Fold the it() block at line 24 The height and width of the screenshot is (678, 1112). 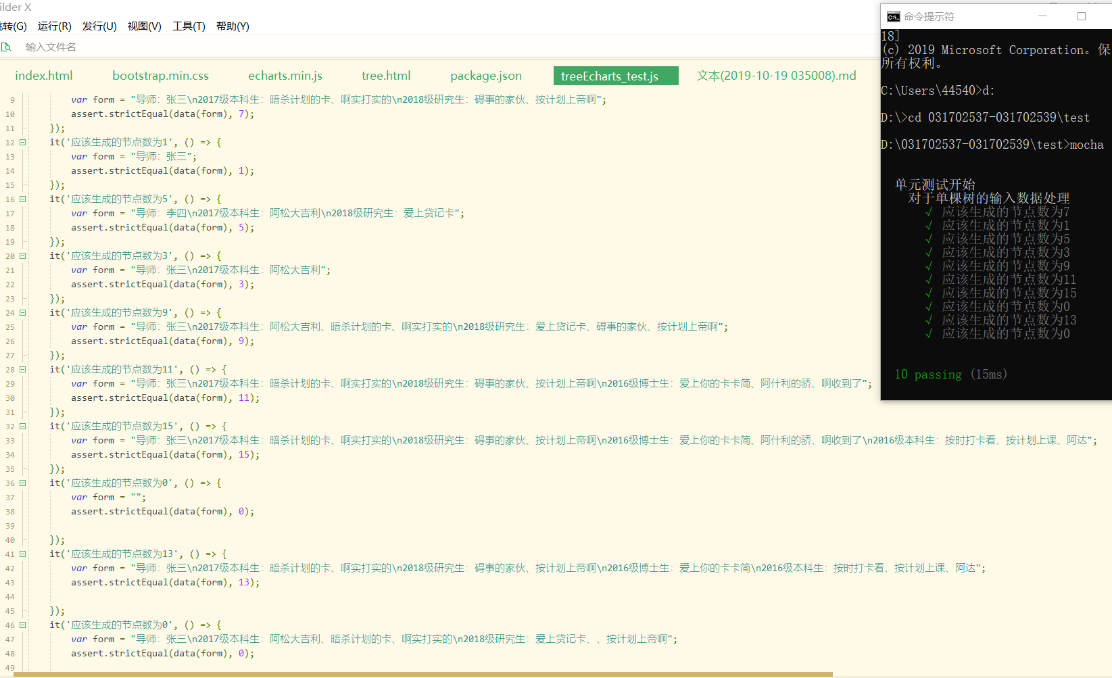point(23,313)
